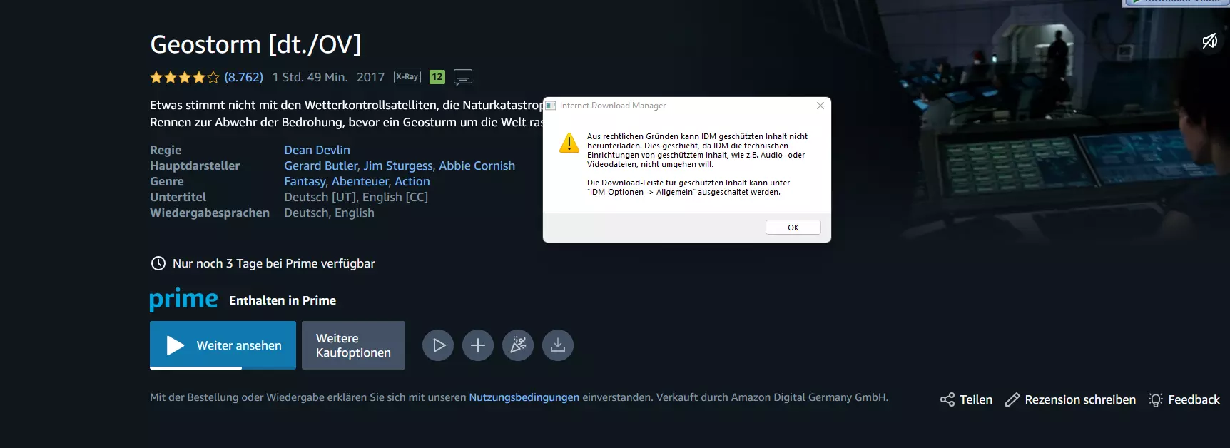This screenshot has width=1230, height=448.
Task: Click the 'Enthalten in Prime' label
Action: click(283, 300)
